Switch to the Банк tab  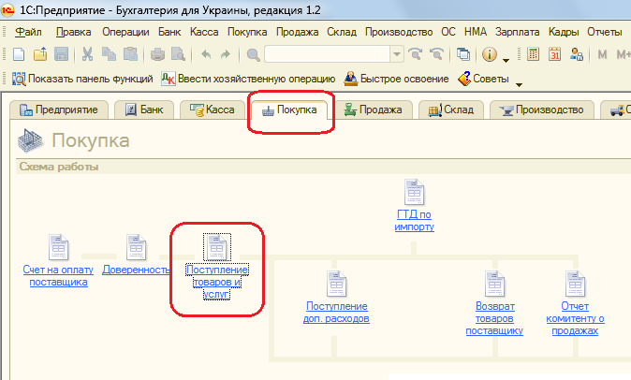[x=144, y=110]
